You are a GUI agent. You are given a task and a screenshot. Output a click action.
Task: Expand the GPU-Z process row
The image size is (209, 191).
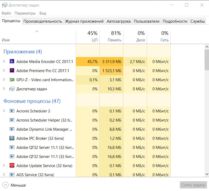4,80
